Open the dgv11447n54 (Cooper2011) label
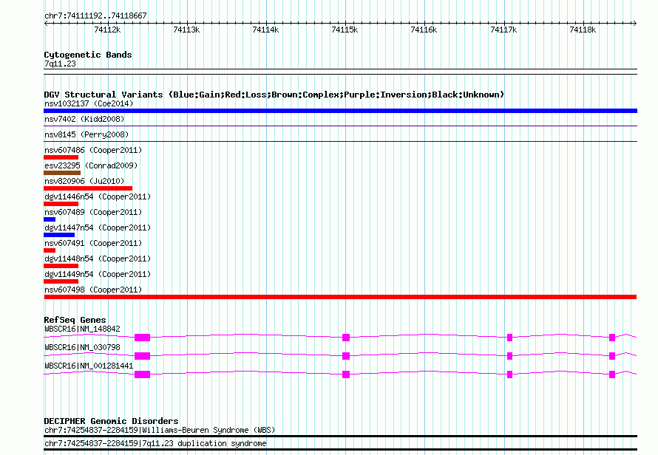This screenshot has width=658, height=455. pyautogui.click(x=98, y=227)
